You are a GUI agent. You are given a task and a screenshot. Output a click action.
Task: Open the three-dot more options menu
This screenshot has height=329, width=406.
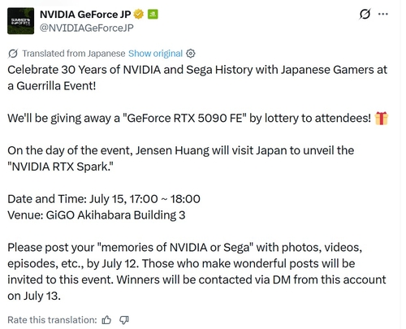pyautogui.click(x=383, y=14)
